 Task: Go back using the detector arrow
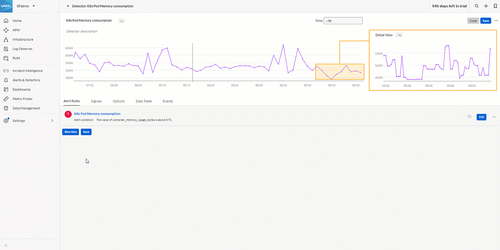(68, 6)
